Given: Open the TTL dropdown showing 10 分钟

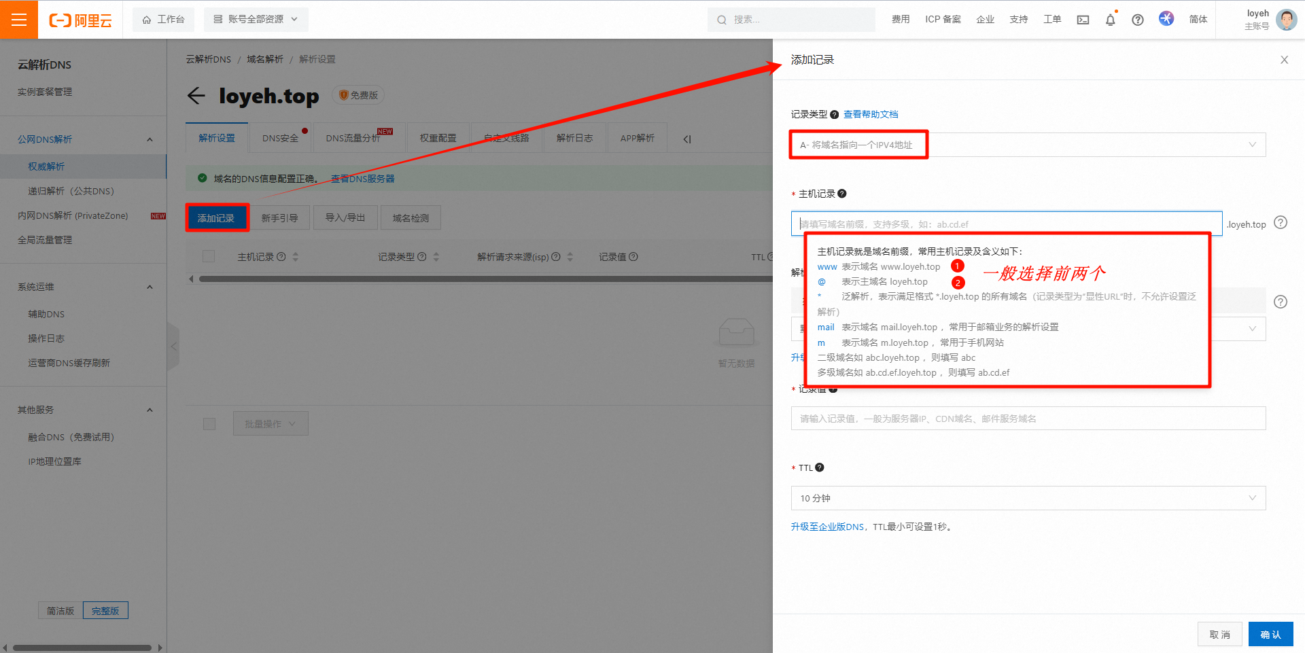Looking at the screenshot, I should tap(1028, 498).
